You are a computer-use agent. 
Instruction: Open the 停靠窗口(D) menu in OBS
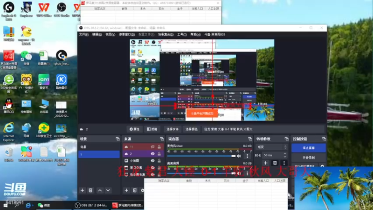coord(127,35)
